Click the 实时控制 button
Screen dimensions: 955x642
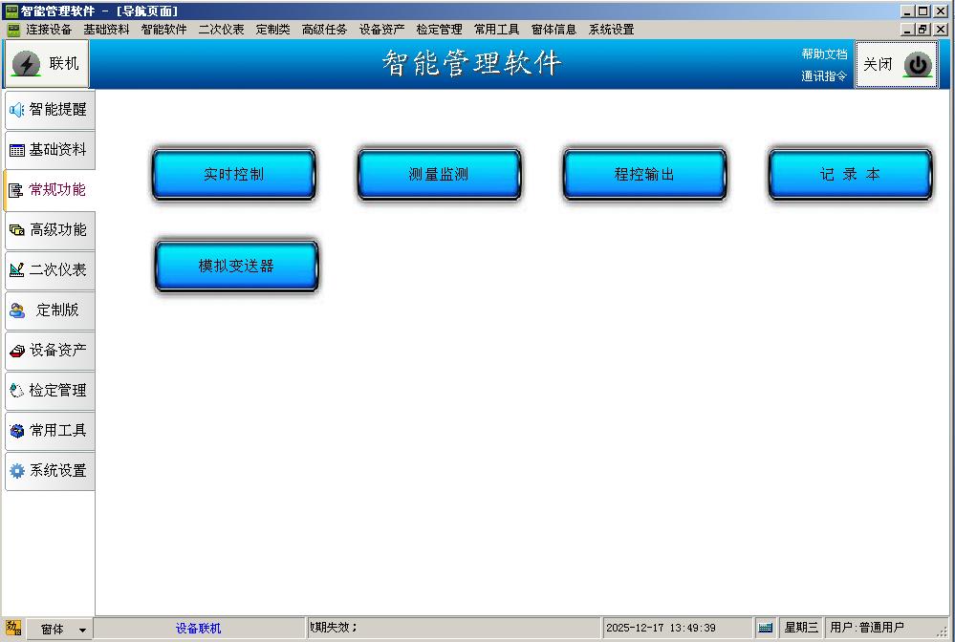point(233,175)
